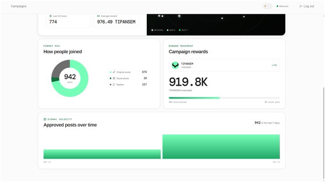Select the 774 last-24-hours value
The width and height of the screenshot is (325, 182).
(53, 22)
